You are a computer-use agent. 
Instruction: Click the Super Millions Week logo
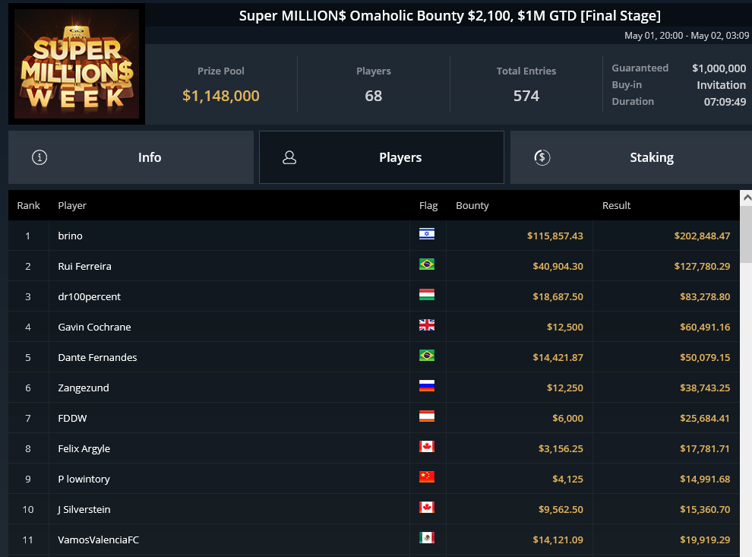pyautogui.click(x=77, y=64)
